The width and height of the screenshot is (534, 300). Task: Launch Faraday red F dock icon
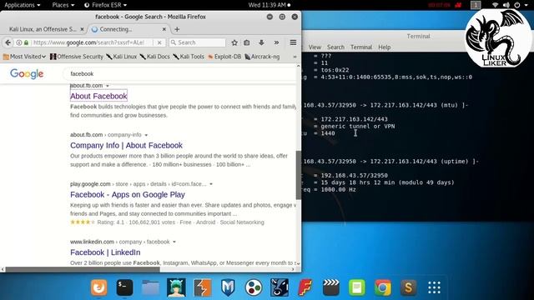tap(305, 287)
